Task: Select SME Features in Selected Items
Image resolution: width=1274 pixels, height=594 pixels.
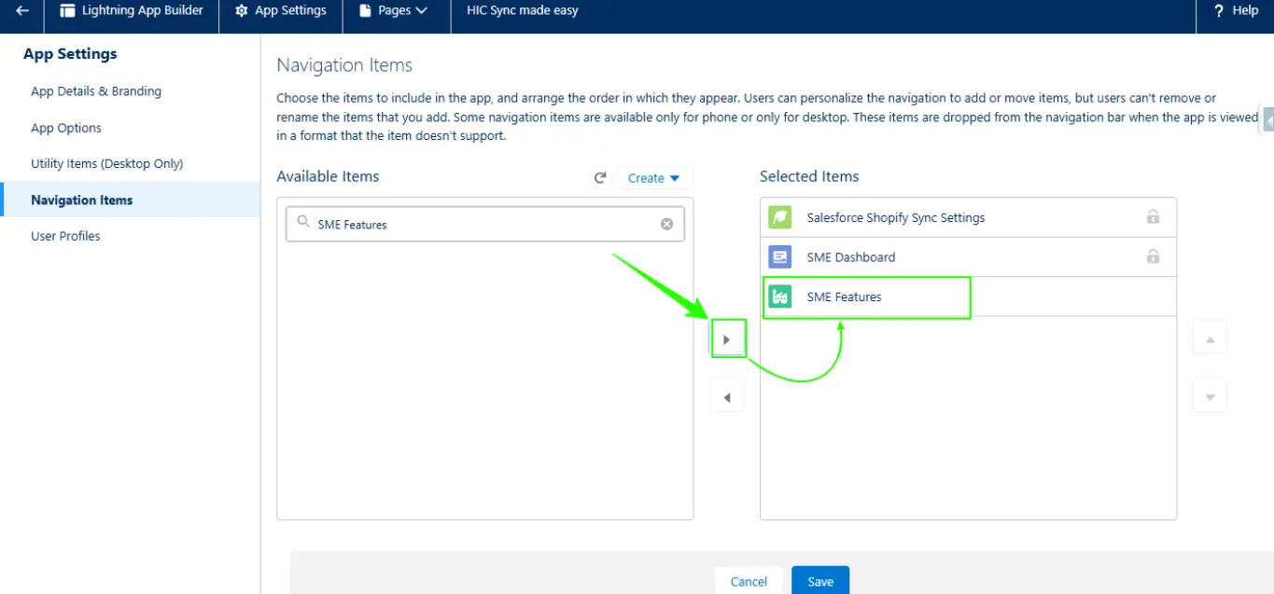Action: [x=968, y=297]
